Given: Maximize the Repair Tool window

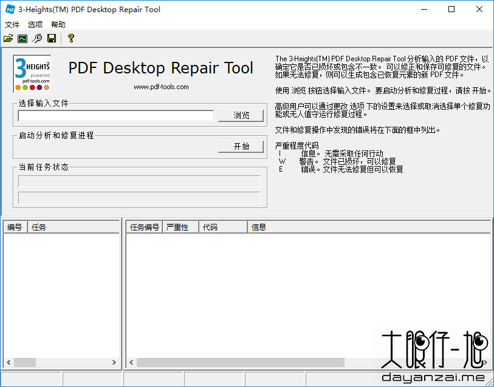Looking at the screenshot, I should (451, 10).
